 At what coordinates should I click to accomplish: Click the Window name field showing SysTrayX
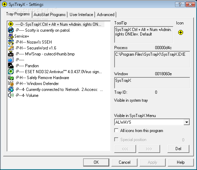152,83
